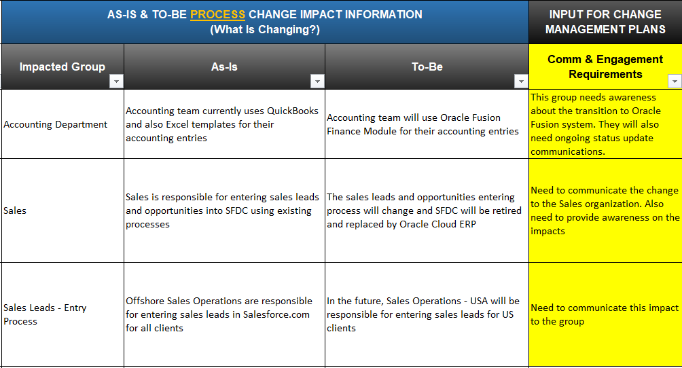Screen dimensions: 682x368
Task: Open the Comm & Engagement Requirements filter dropdown
Action: (674, 81)
